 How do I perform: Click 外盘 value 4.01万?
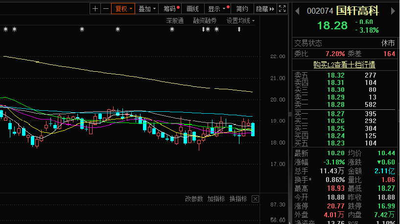[x=334, y=215]
